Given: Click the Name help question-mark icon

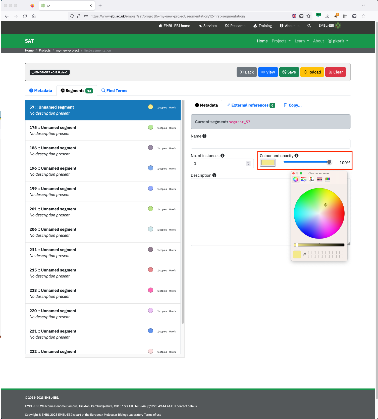Looking at the screenshot, I should [204, 136].
